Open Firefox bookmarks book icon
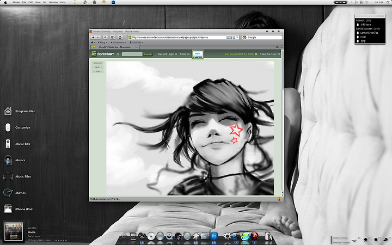This screenshot has height=245, width=392. 113,37
